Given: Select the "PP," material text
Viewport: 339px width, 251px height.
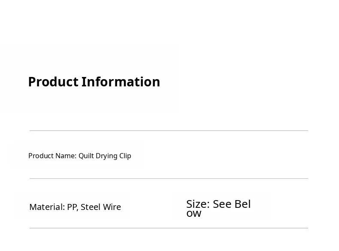Looking at the screenshot, I should coord(73,207).
